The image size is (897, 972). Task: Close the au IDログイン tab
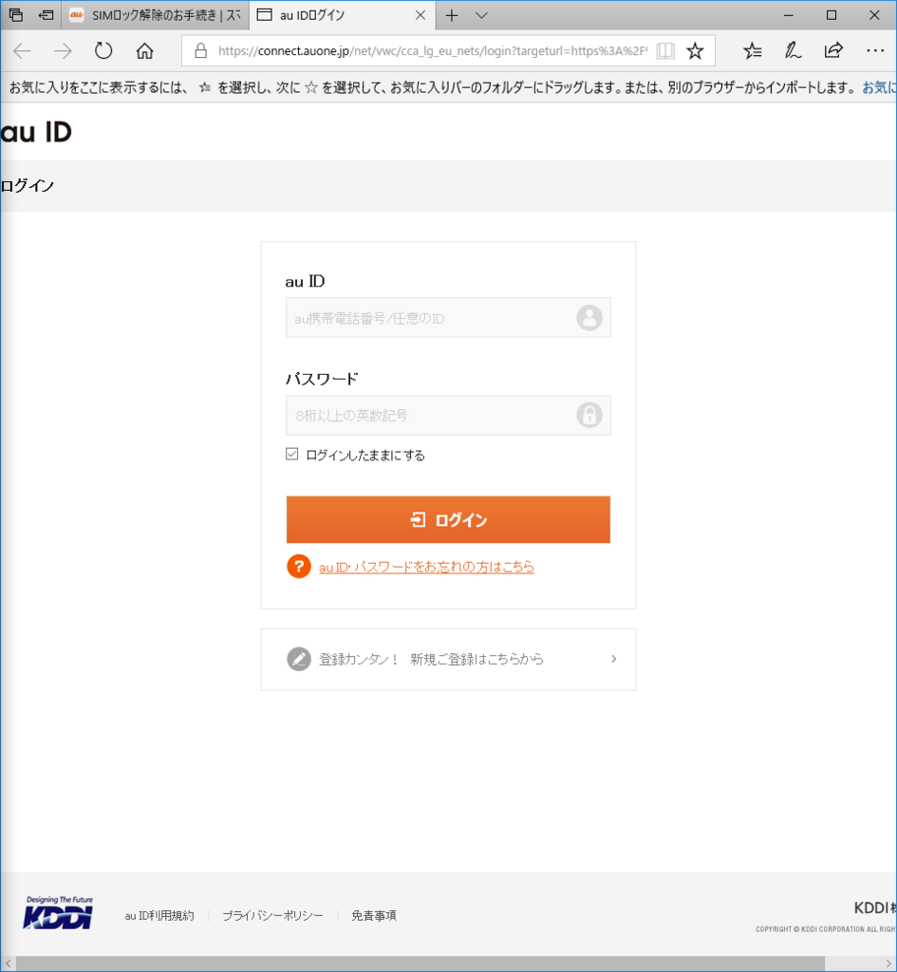pyautogui.click(x=420, y=15)
